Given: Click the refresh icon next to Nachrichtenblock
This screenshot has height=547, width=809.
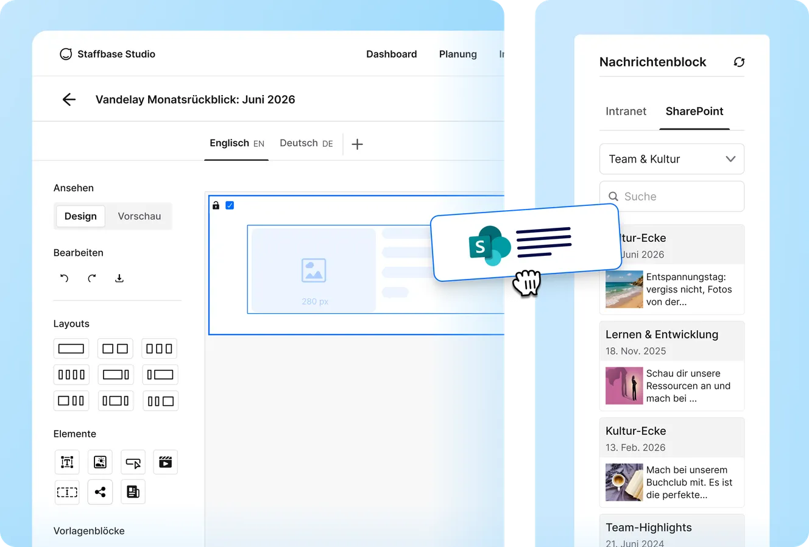Looking at the screenshot, I should (739, 62).
